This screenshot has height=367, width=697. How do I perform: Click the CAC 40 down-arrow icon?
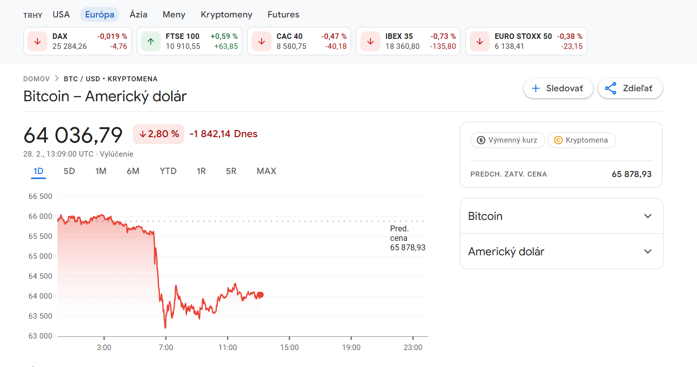click(261, 41)
